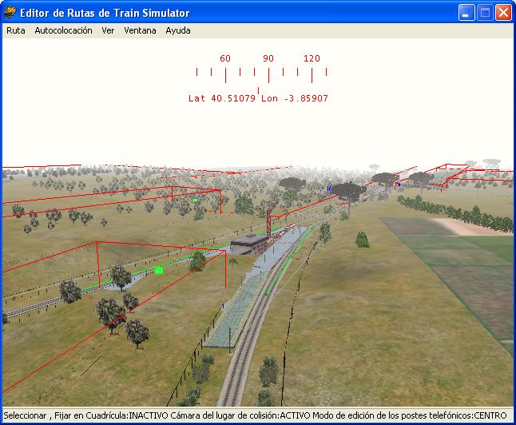Viewport: 516px width, 425px height.
Task: Open the Ventana menu
Action: [140, 30]
